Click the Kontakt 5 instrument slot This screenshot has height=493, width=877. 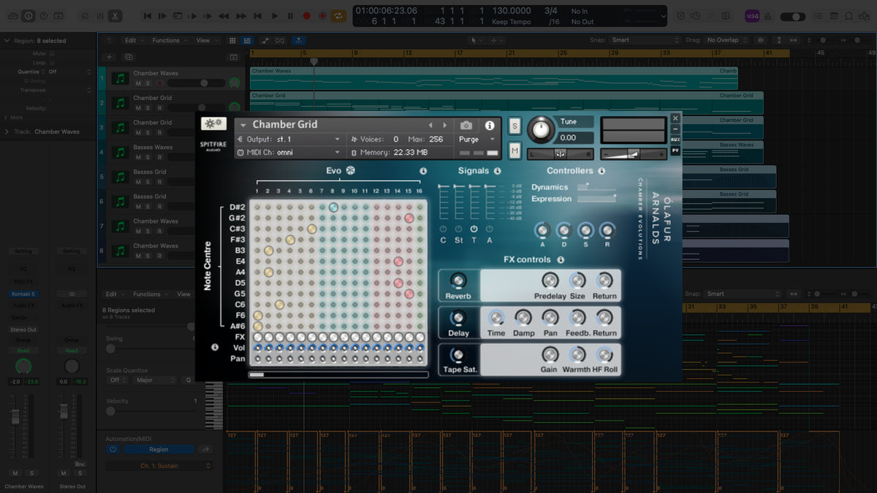pos(23,294)
